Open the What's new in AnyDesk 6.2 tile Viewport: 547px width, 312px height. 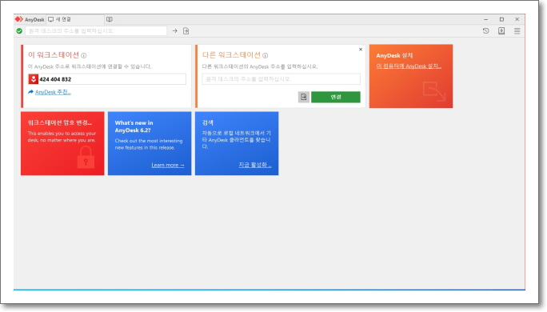(x=150, y=143)
